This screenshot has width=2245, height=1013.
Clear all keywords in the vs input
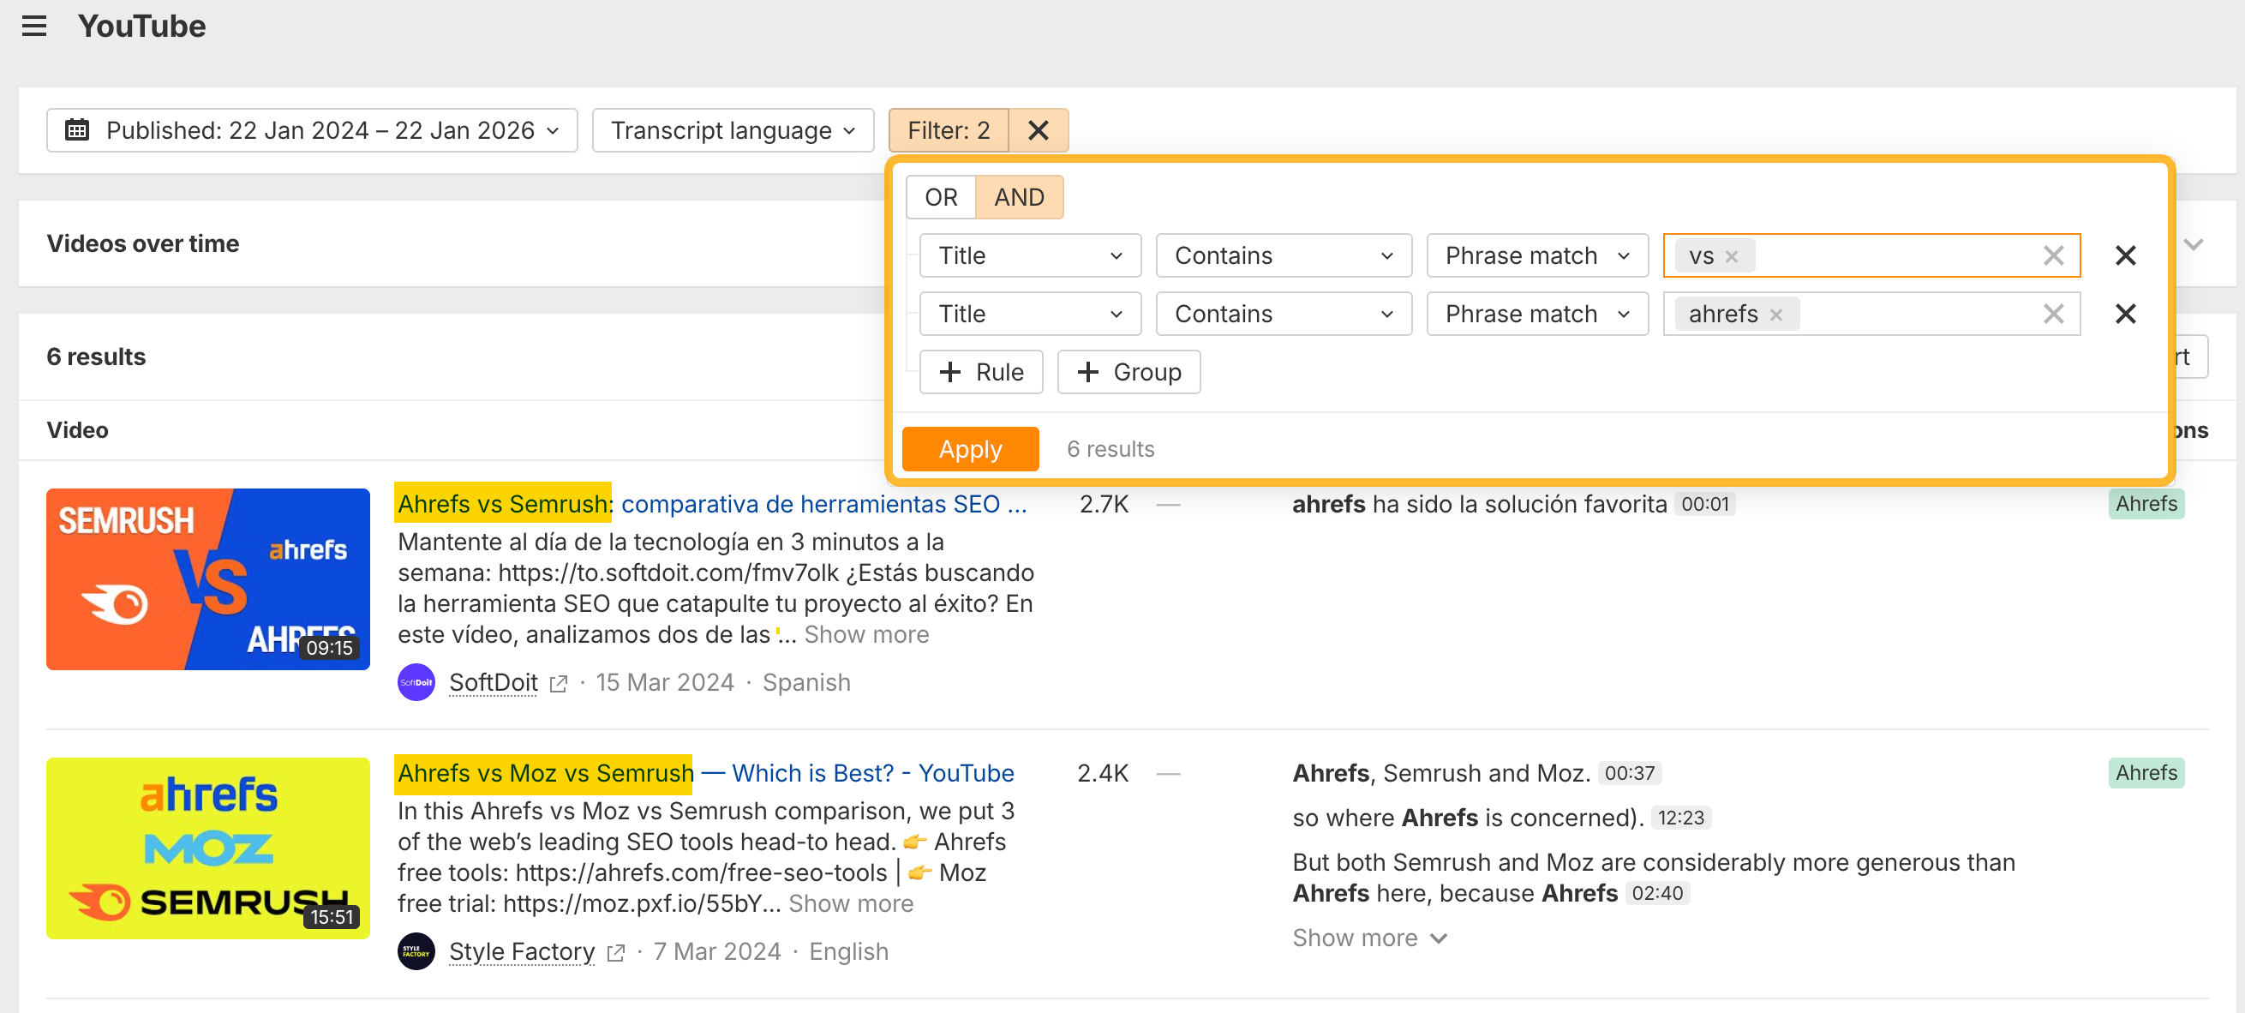2053,255
